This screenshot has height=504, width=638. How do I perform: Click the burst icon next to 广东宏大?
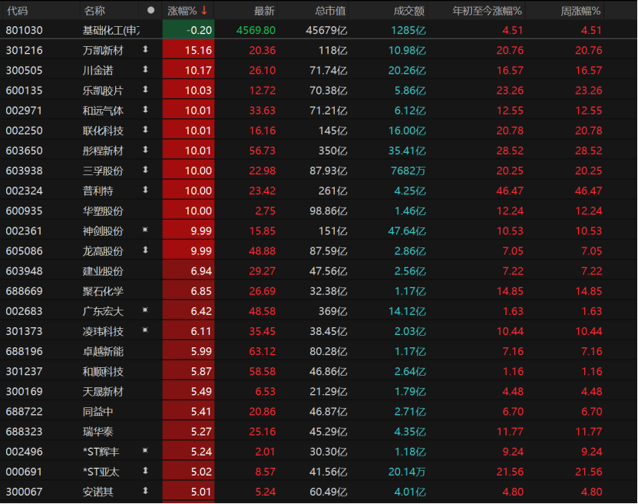click(x=145, y=310)
